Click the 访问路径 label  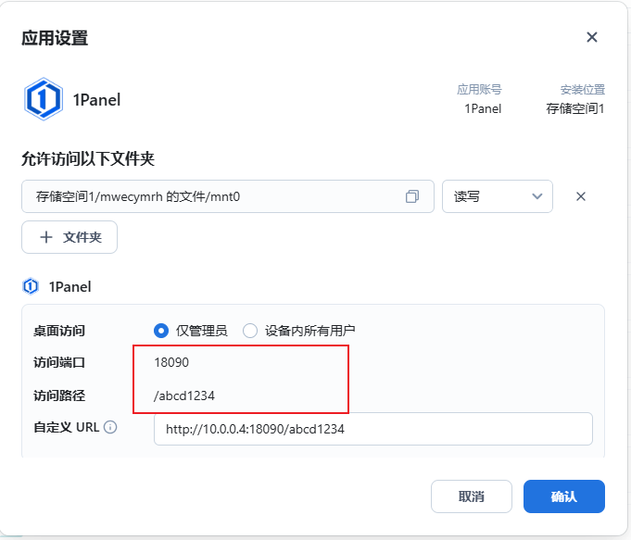[x=59, y=396]
